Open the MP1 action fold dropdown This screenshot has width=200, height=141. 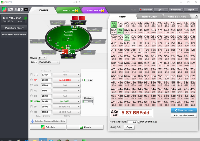tap(67, 85)
